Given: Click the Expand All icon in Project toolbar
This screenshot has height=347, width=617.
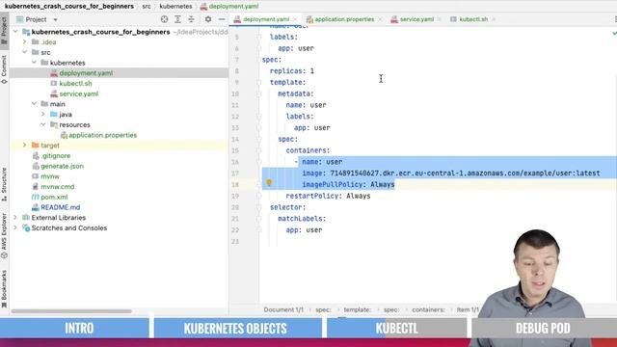Looking at the screenshot, I should point(177,19).
